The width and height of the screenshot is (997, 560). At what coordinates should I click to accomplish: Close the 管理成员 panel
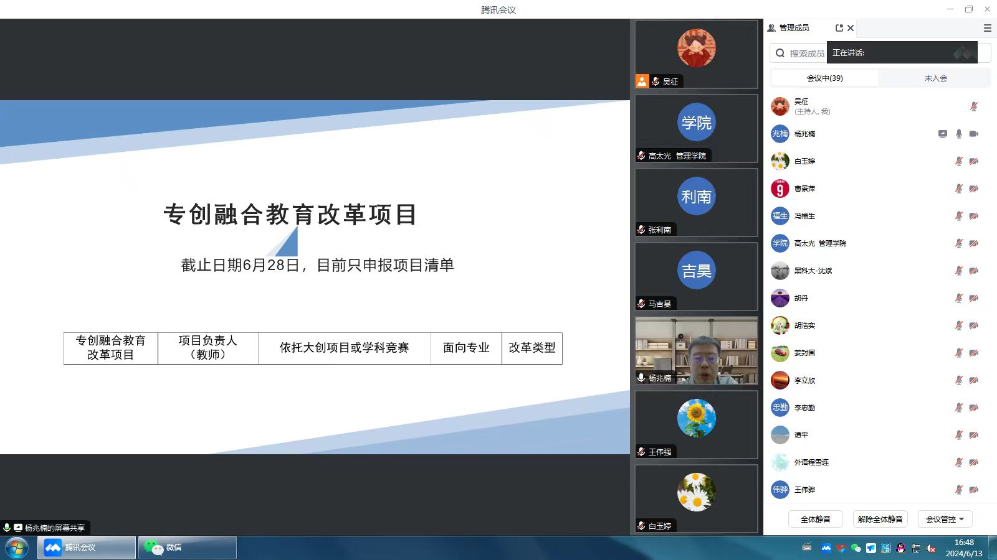tap(851, 28)
